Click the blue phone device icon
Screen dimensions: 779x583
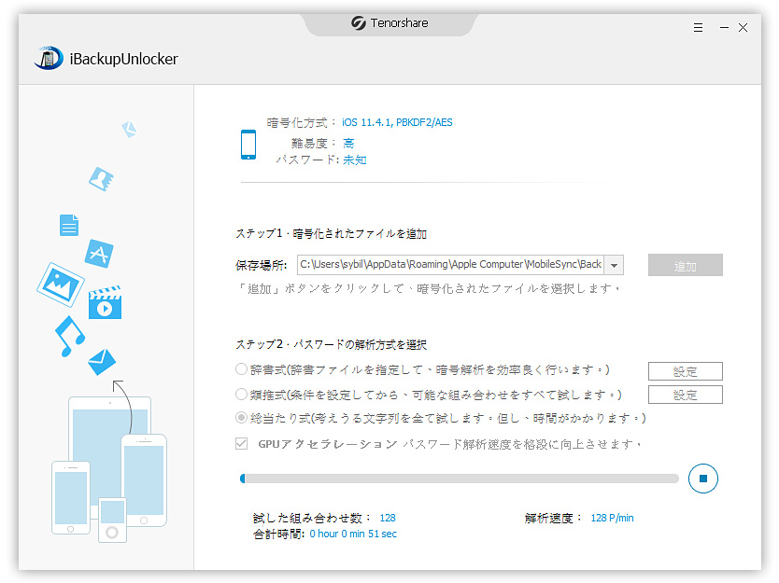pos(248,145)
